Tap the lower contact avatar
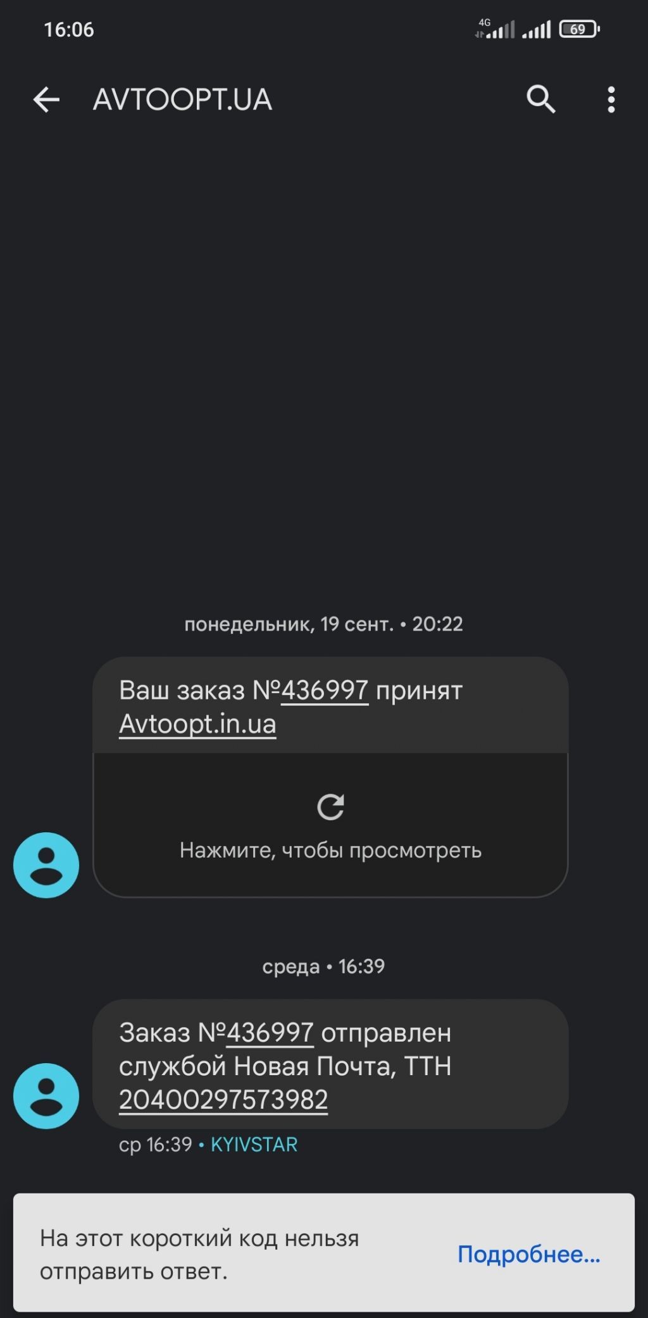The image size is (648, 1318). click(46, 1095)
